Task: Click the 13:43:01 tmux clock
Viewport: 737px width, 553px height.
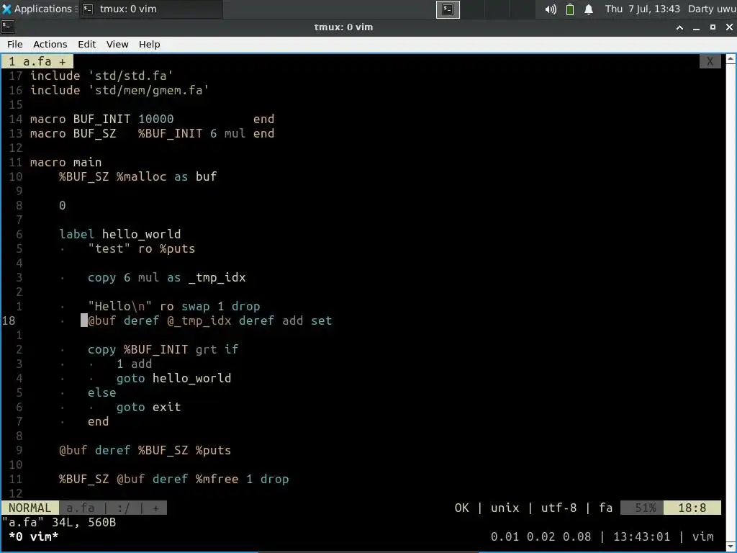Action: [x=641, y=536]
